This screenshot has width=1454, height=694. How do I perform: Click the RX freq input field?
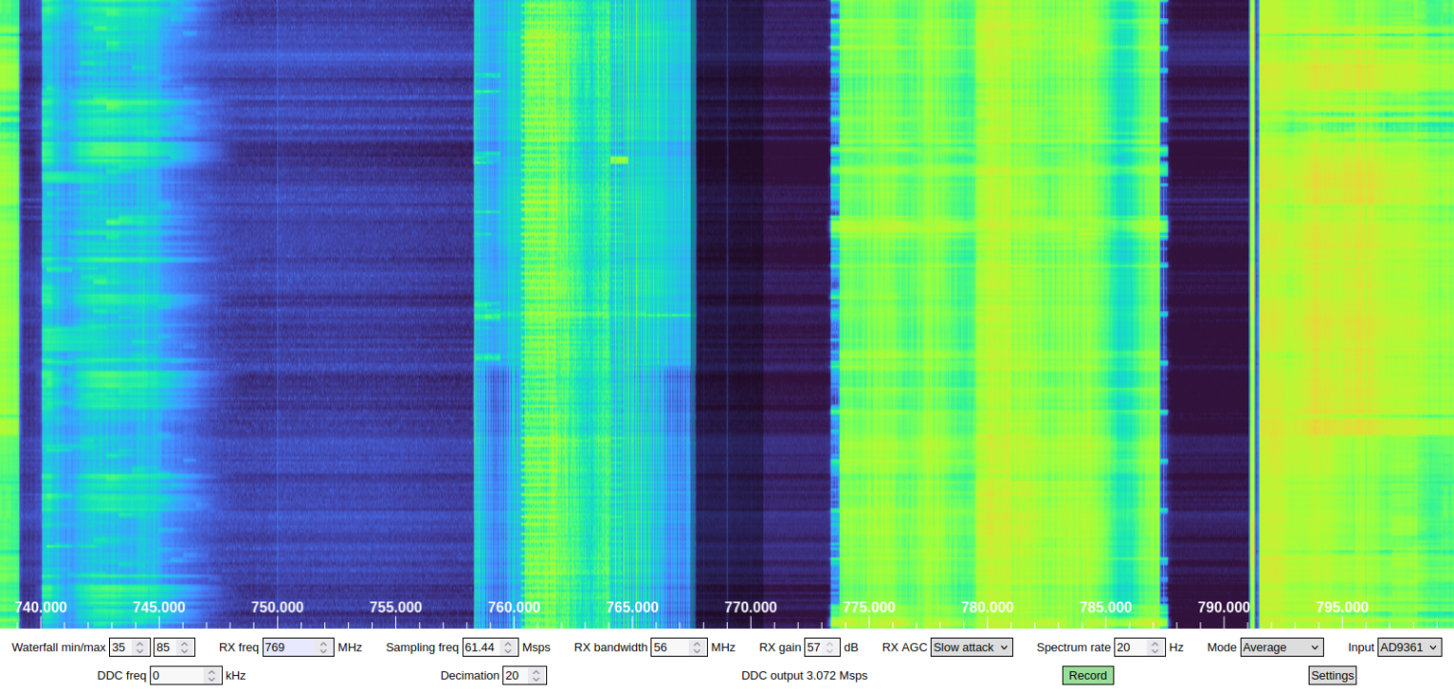(289, 647)
